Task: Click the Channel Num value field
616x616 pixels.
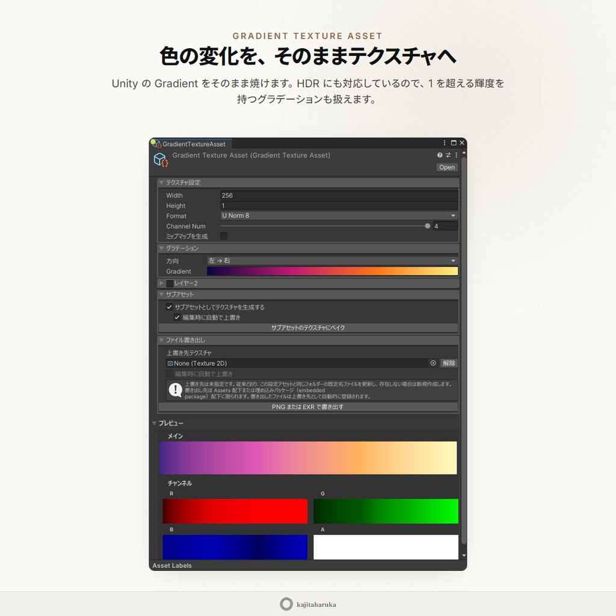Action: [445, 226]
